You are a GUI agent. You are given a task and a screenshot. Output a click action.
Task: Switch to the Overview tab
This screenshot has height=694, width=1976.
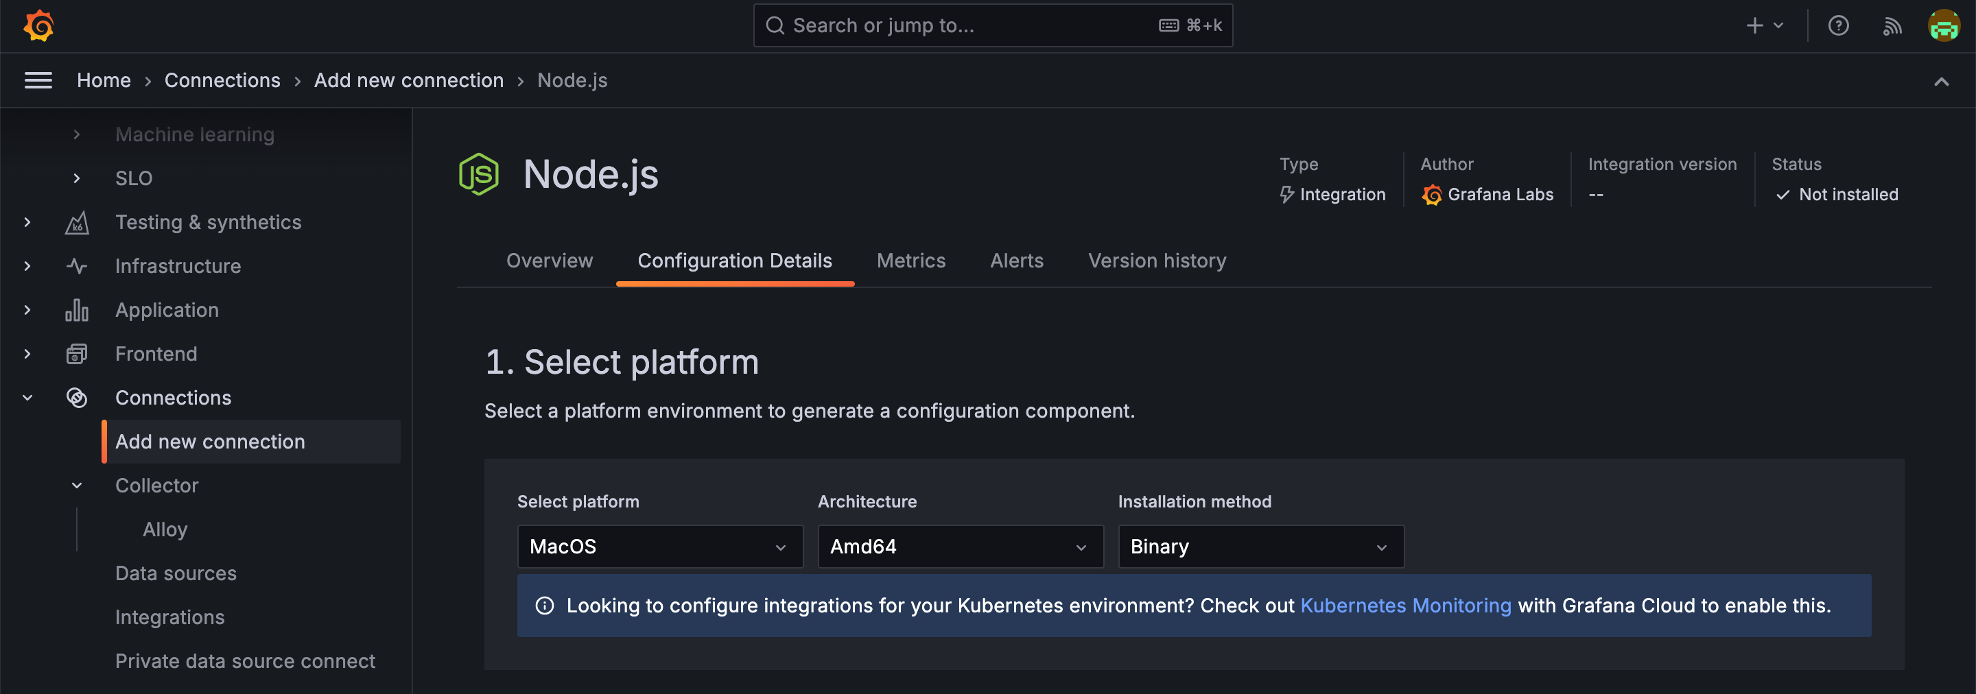(549, 261)
